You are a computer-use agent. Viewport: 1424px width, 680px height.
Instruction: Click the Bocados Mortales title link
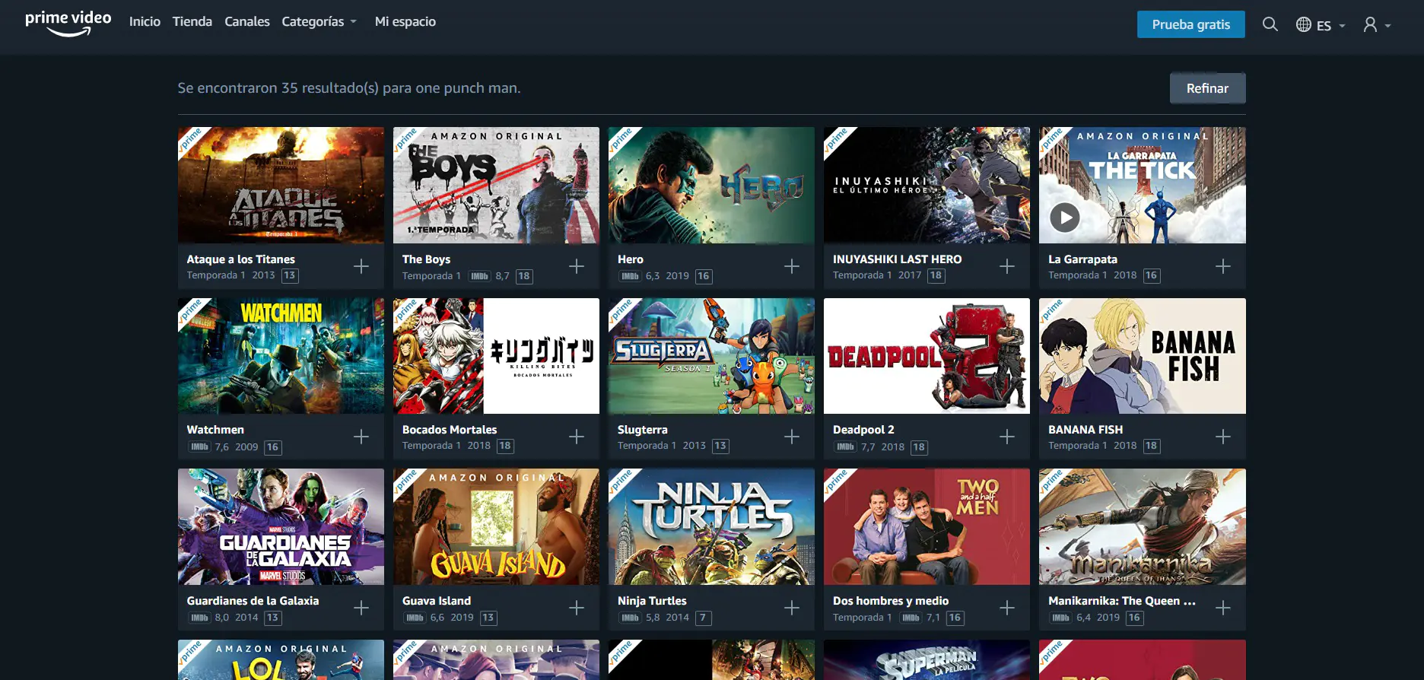(x=449, y=430)
